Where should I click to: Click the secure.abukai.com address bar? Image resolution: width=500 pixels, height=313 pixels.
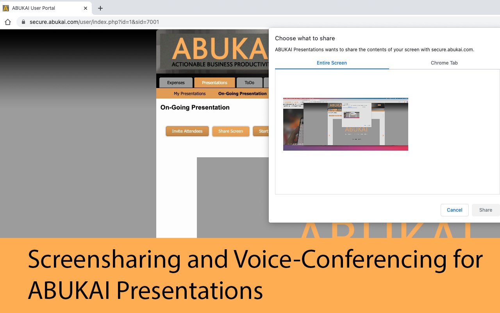click(258, 22)
